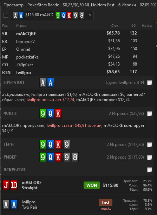Tick the checkbox beside the hand selector

pyautogui.click(x=6, y=16)
